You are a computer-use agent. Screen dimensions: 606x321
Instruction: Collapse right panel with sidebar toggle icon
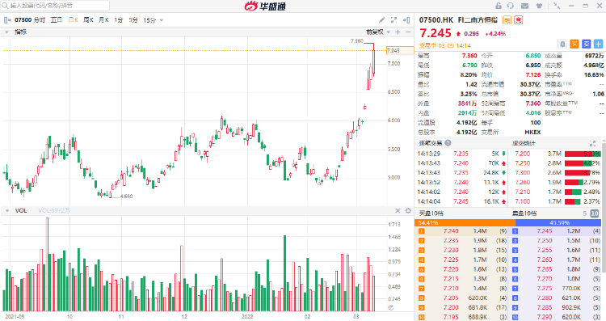point(406,20)
